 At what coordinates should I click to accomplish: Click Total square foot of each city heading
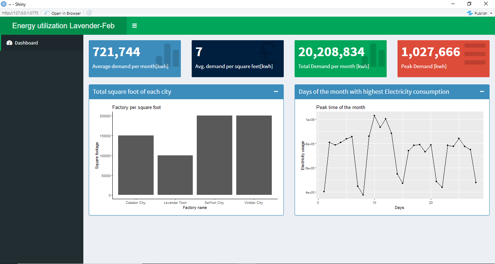tap(132, 92)
